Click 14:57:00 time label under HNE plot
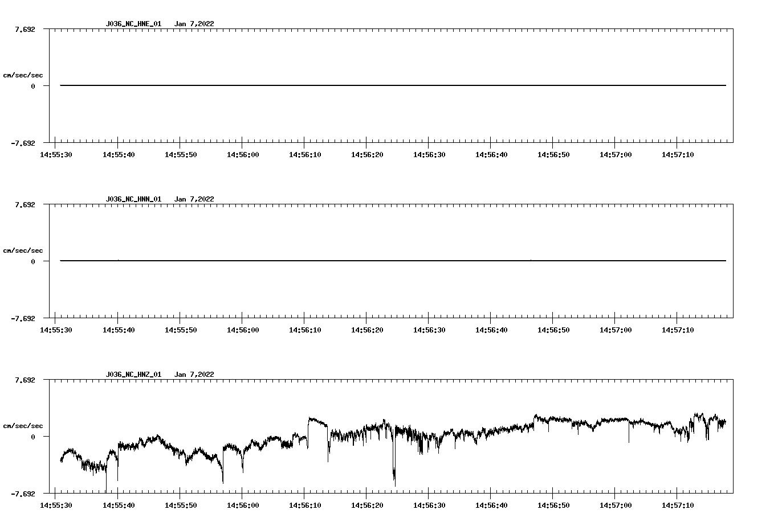This screenshot has width=774, height=526. pyautogui.click(x=615, y=155)
